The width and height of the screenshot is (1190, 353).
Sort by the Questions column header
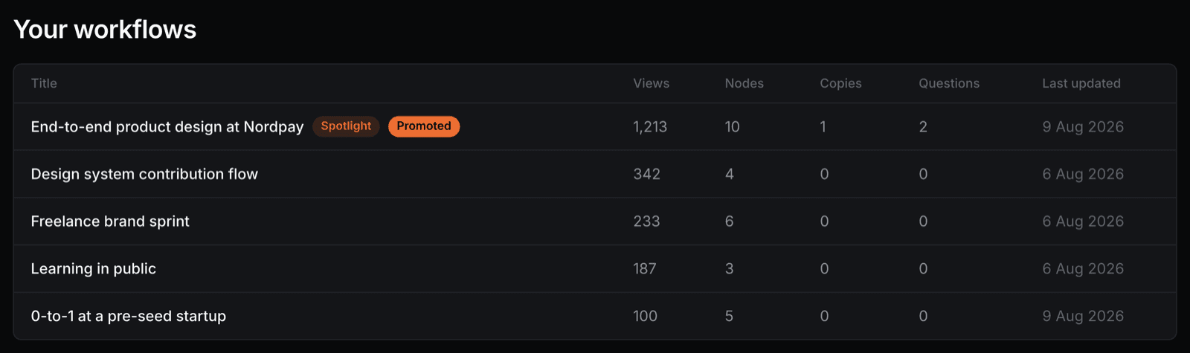949,83
